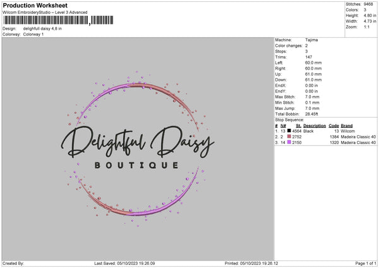
Task: Click the Production Worksheet title
Action: point(35,5)
